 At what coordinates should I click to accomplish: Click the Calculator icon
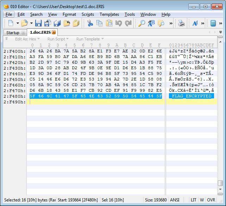(x=213, y=23)
